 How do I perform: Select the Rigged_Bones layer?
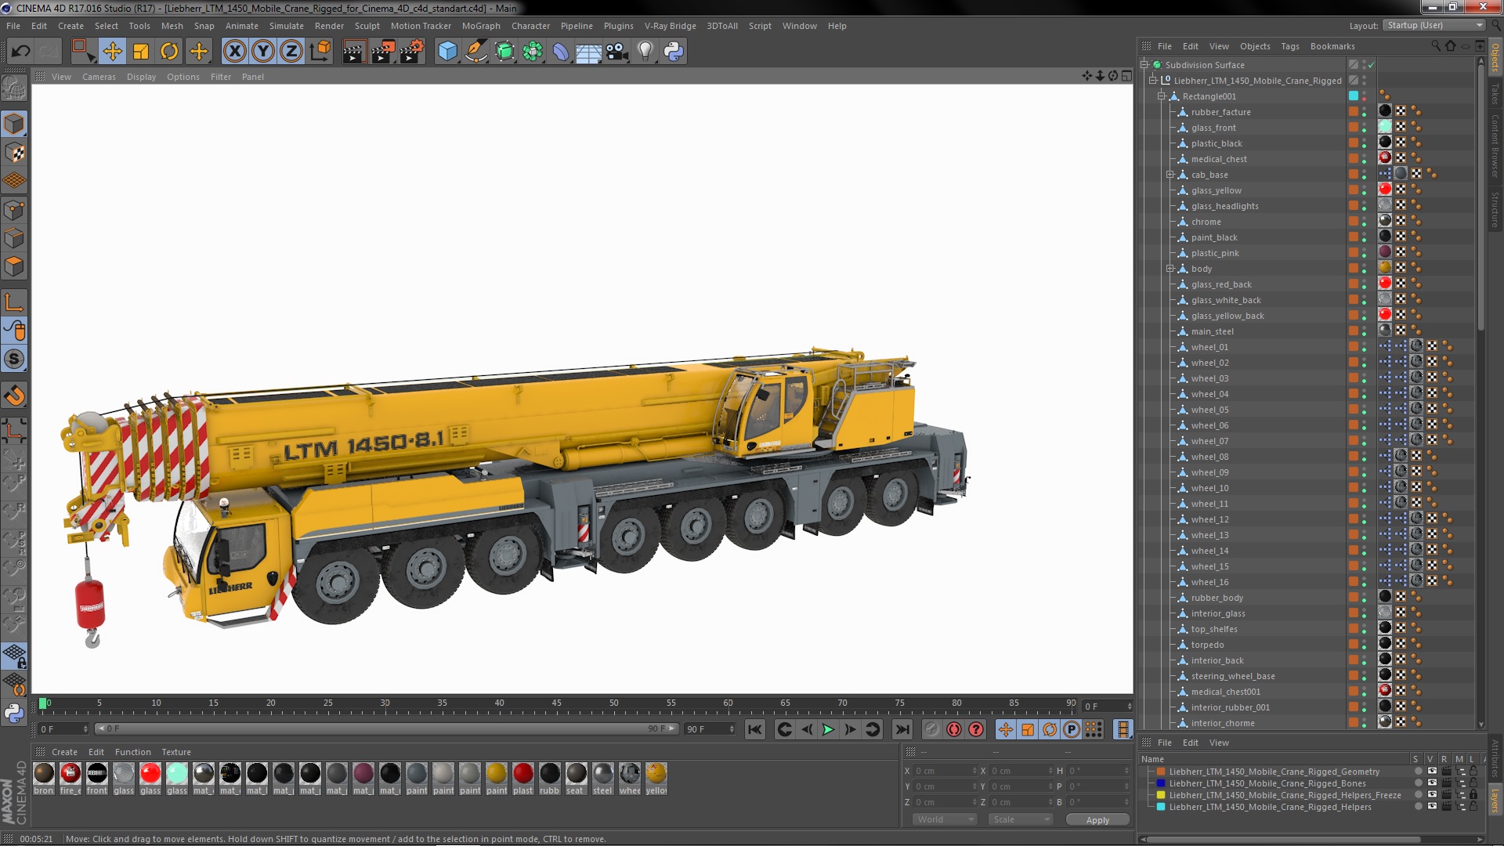tap(1267, 783)
